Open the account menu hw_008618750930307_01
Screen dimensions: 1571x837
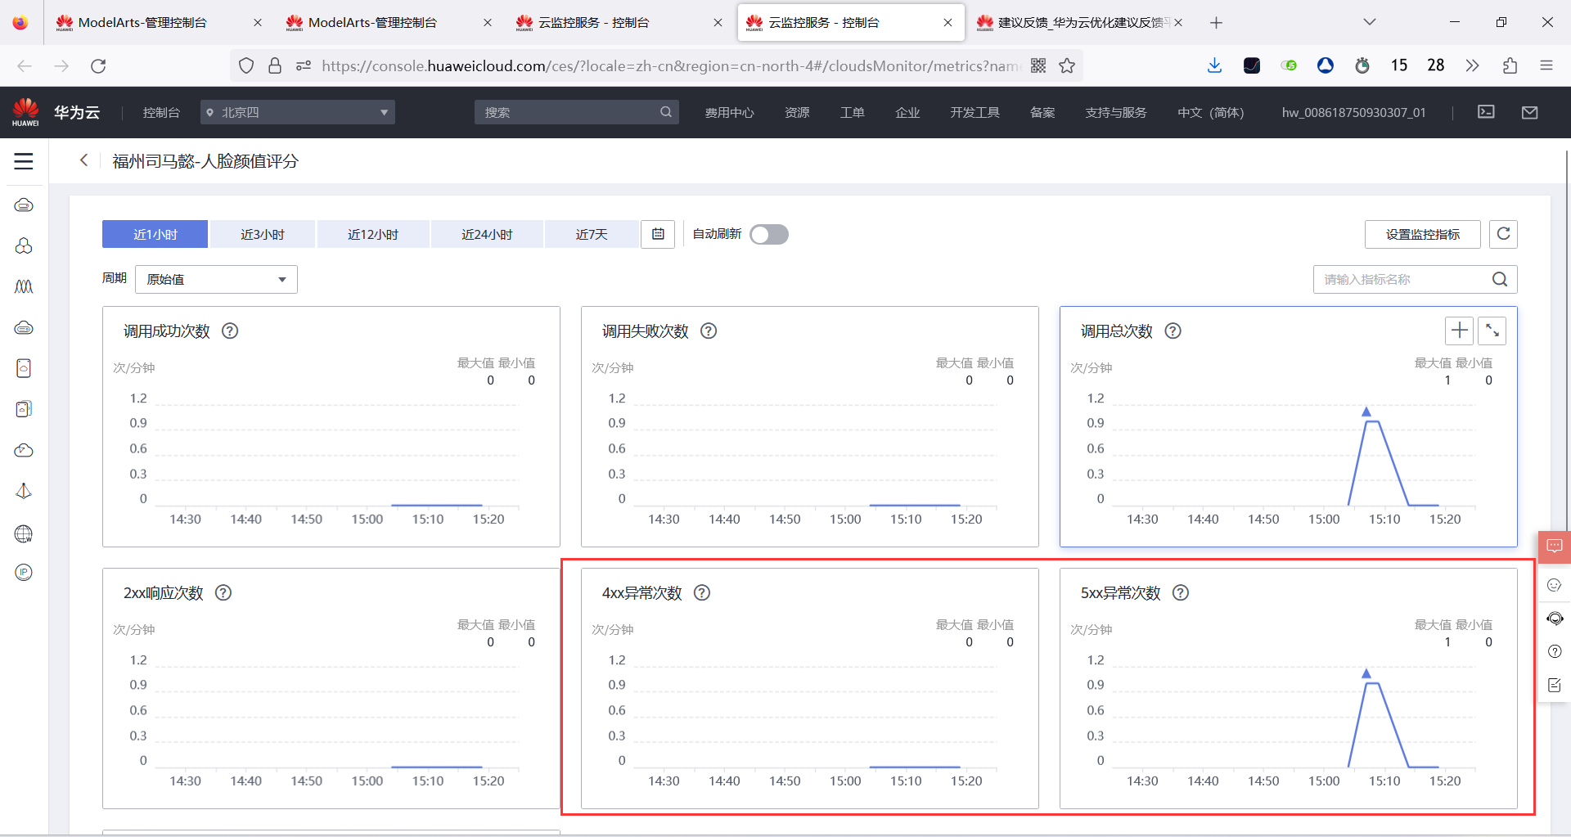[1353, 112]
